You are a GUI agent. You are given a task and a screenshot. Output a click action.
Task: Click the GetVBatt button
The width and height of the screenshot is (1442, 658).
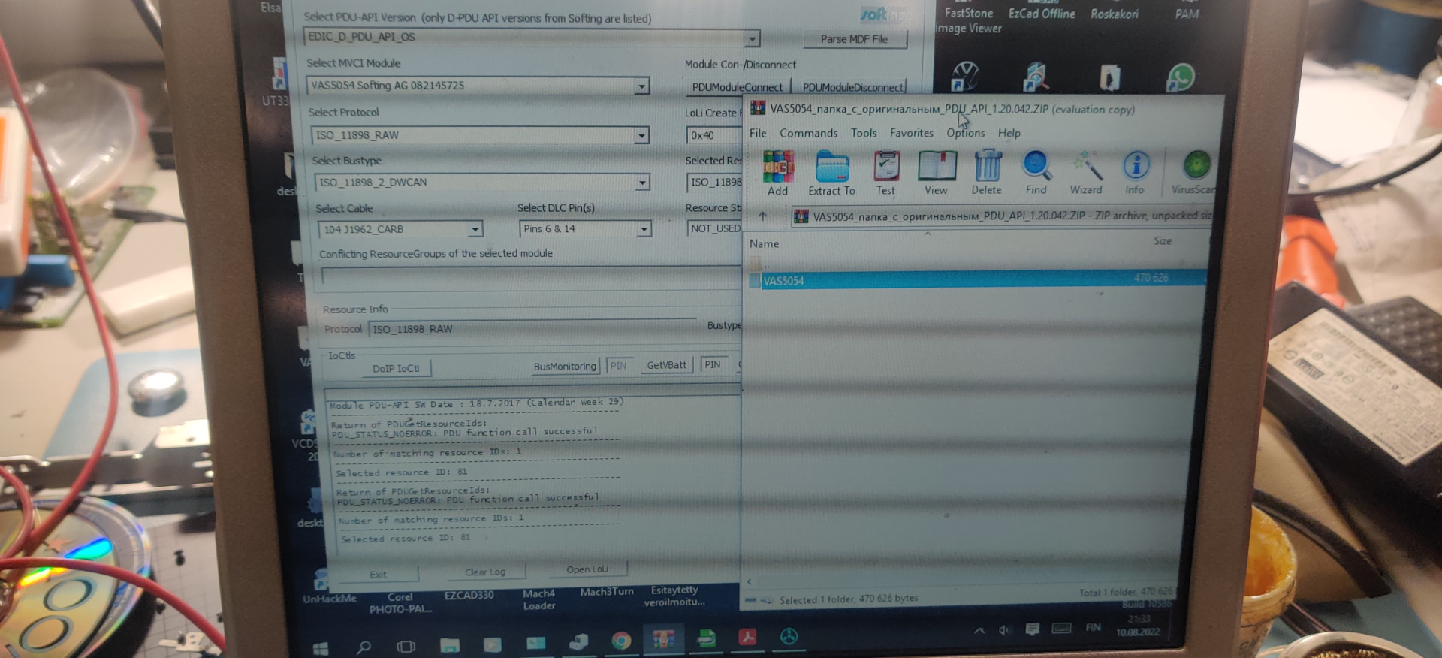point(667,365)
